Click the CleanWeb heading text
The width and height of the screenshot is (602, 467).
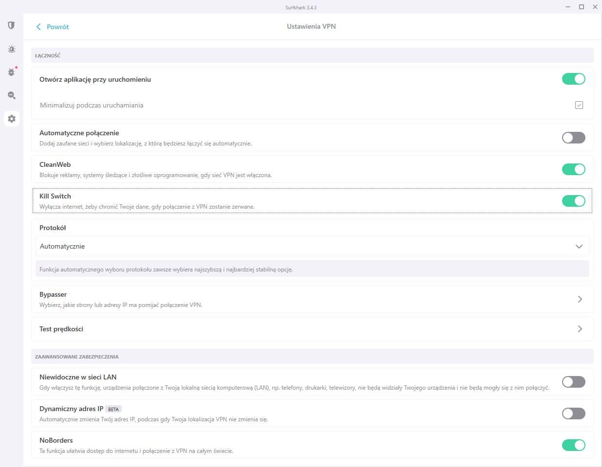[55, 164]
